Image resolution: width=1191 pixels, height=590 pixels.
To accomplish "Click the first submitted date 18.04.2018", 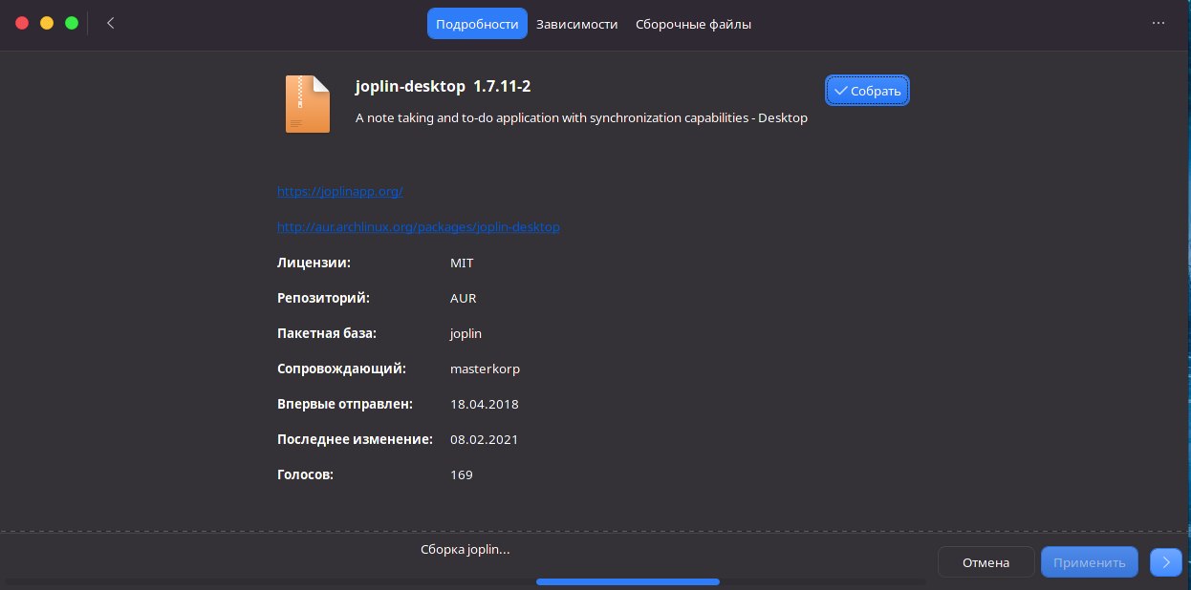I will tap(484, 404).
